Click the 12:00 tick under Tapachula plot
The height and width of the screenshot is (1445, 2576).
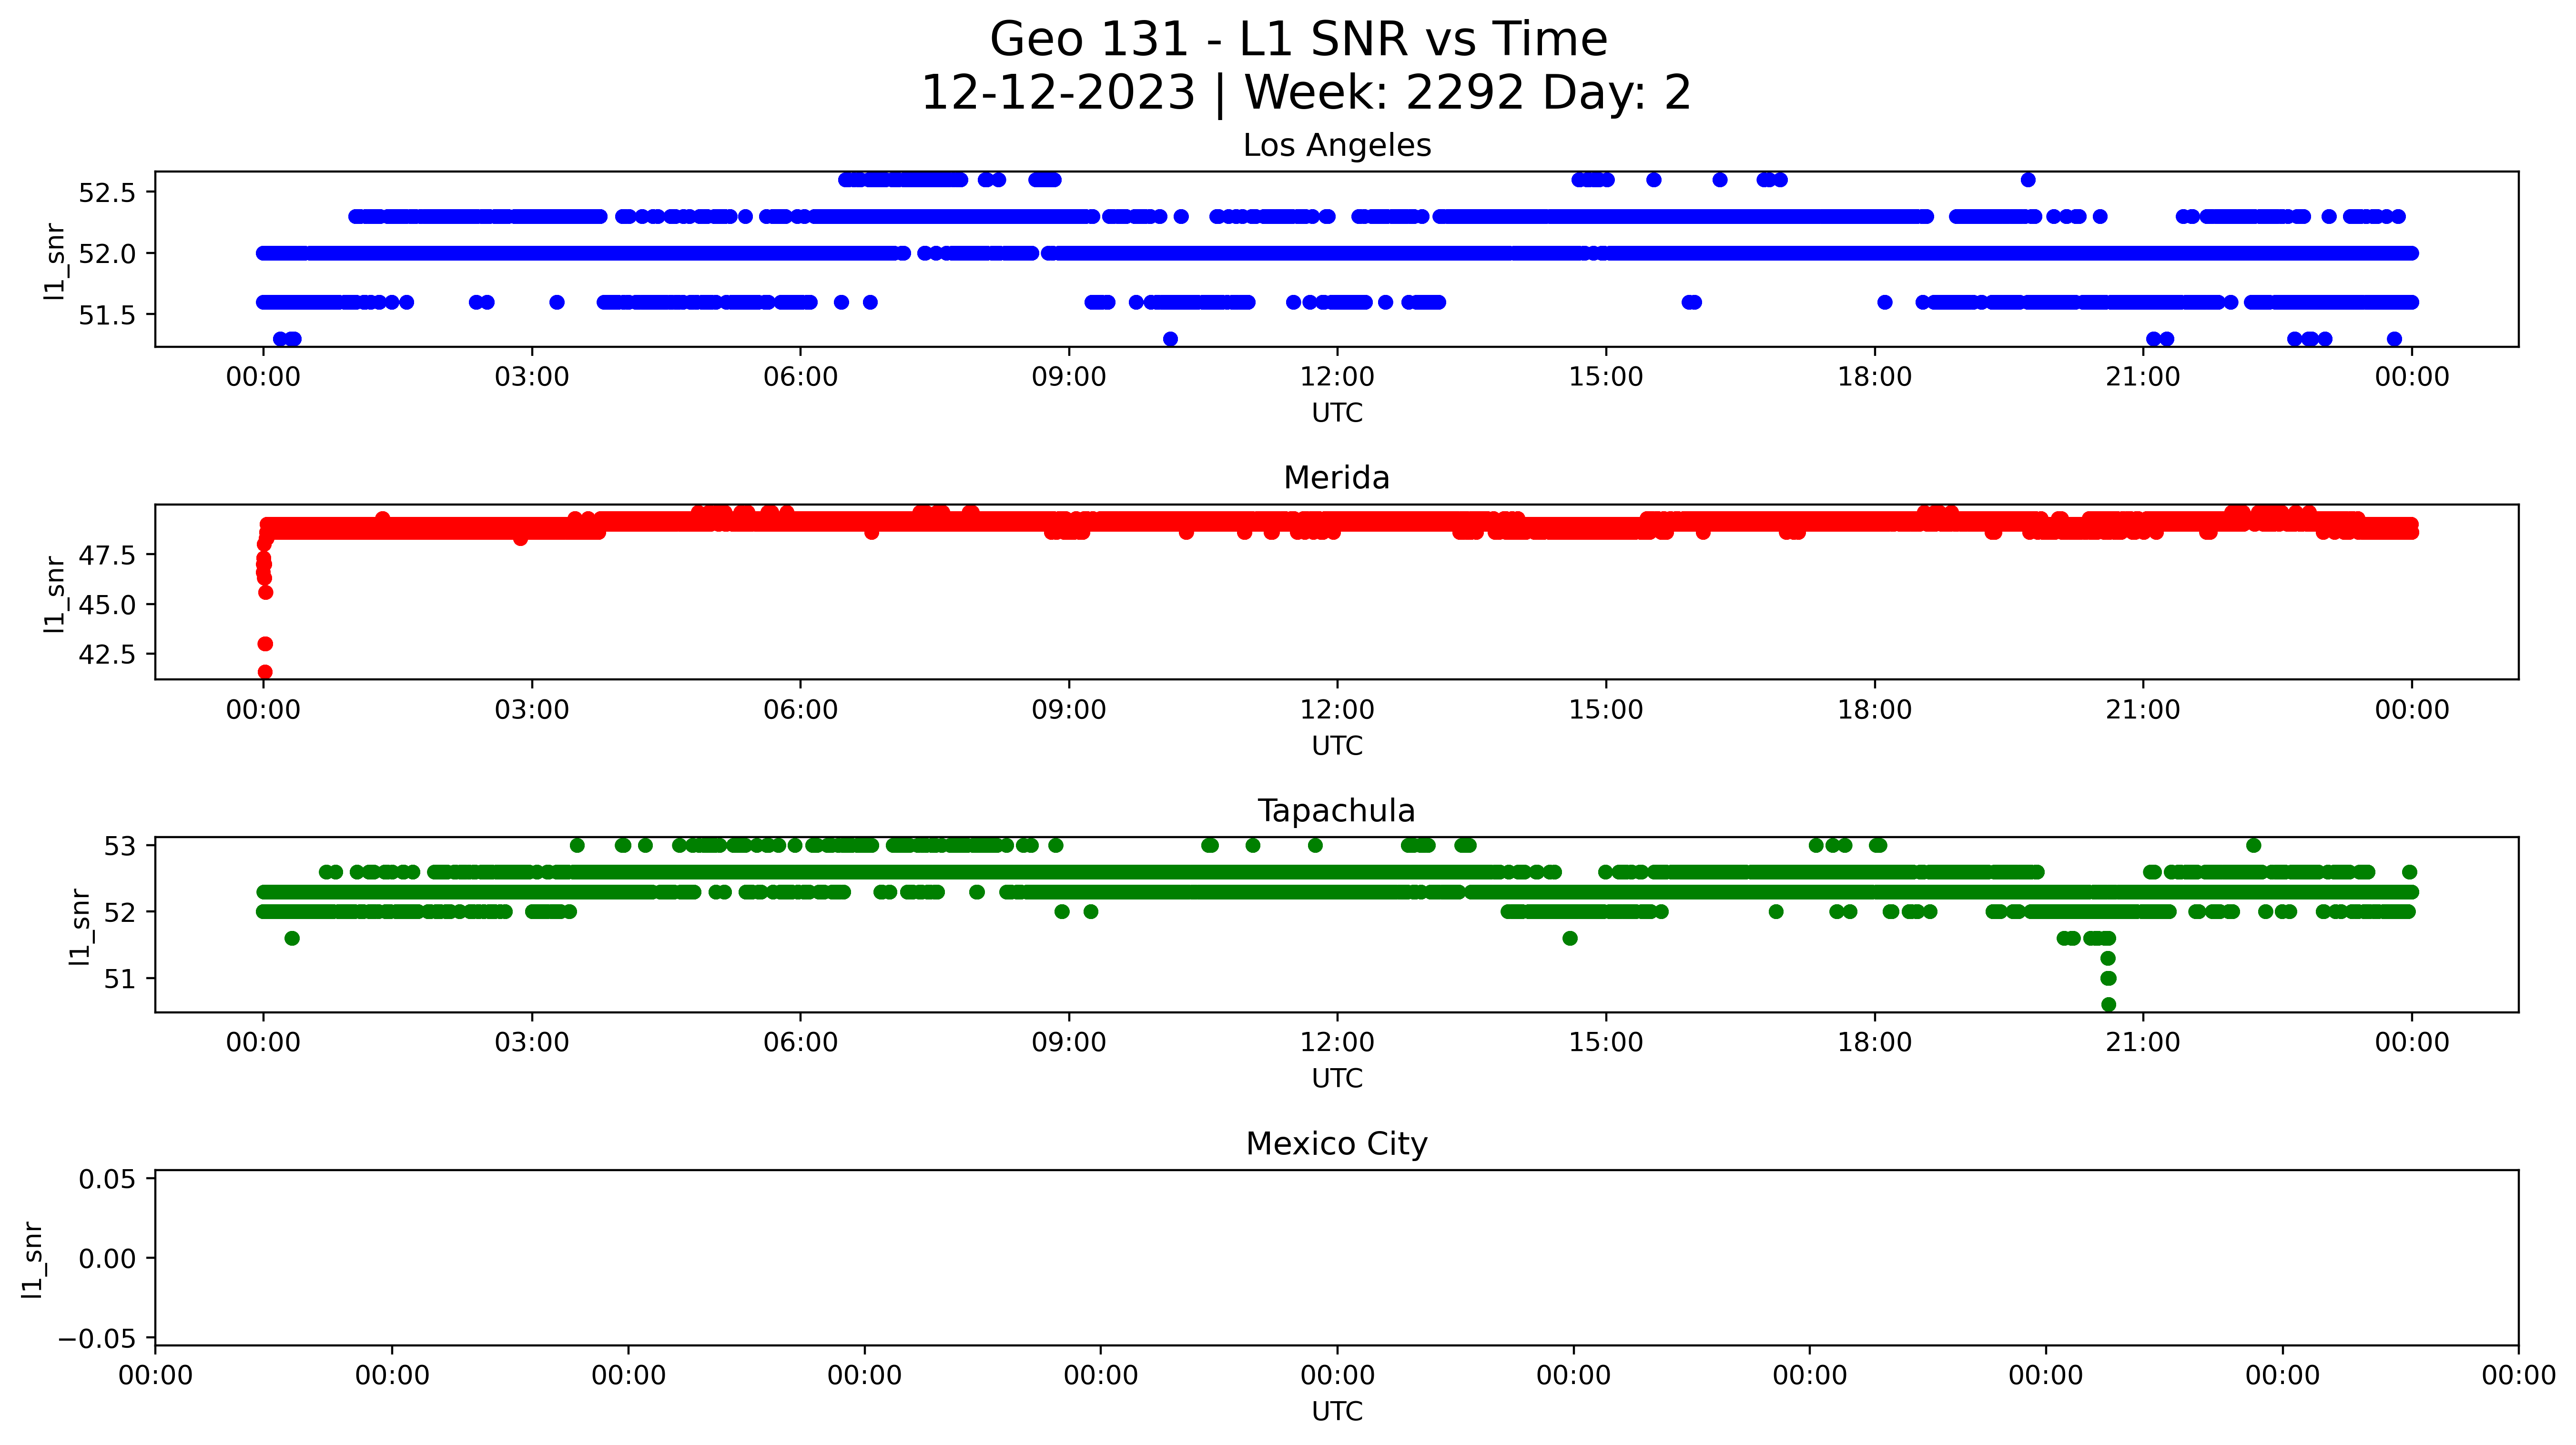[x=1337, y=1042]
